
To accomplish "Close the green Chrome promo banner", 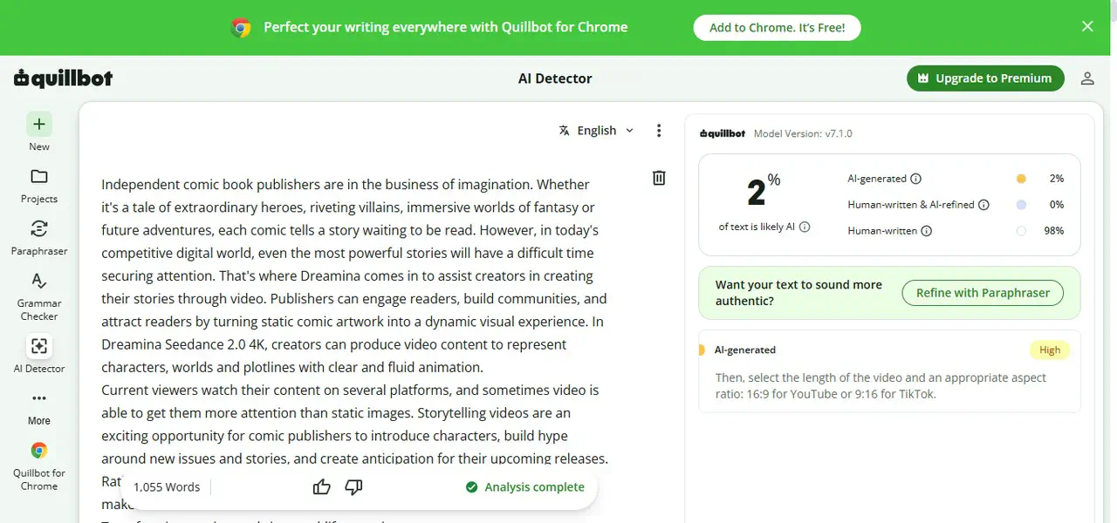I will point(1087,27).
